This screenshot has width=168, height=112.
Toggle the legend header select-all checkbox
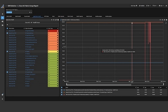click(x=62, y=87)
